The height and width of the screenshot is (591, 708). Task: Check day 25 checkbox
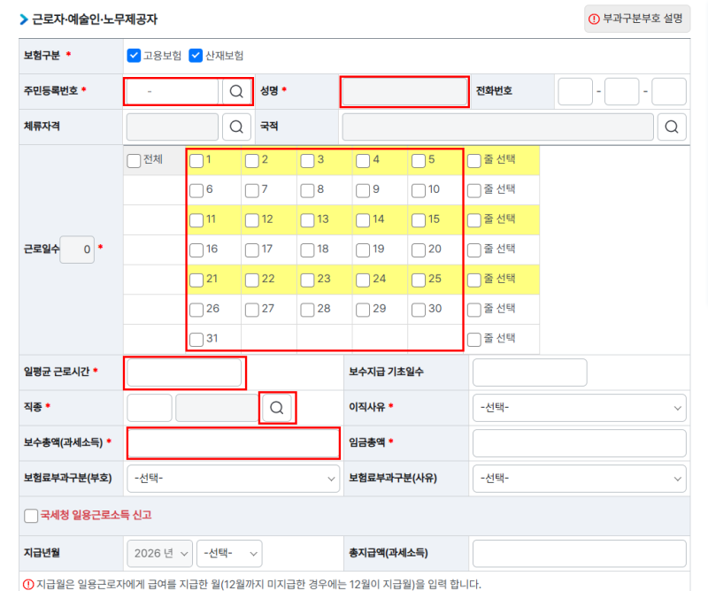tap(419, 280)
